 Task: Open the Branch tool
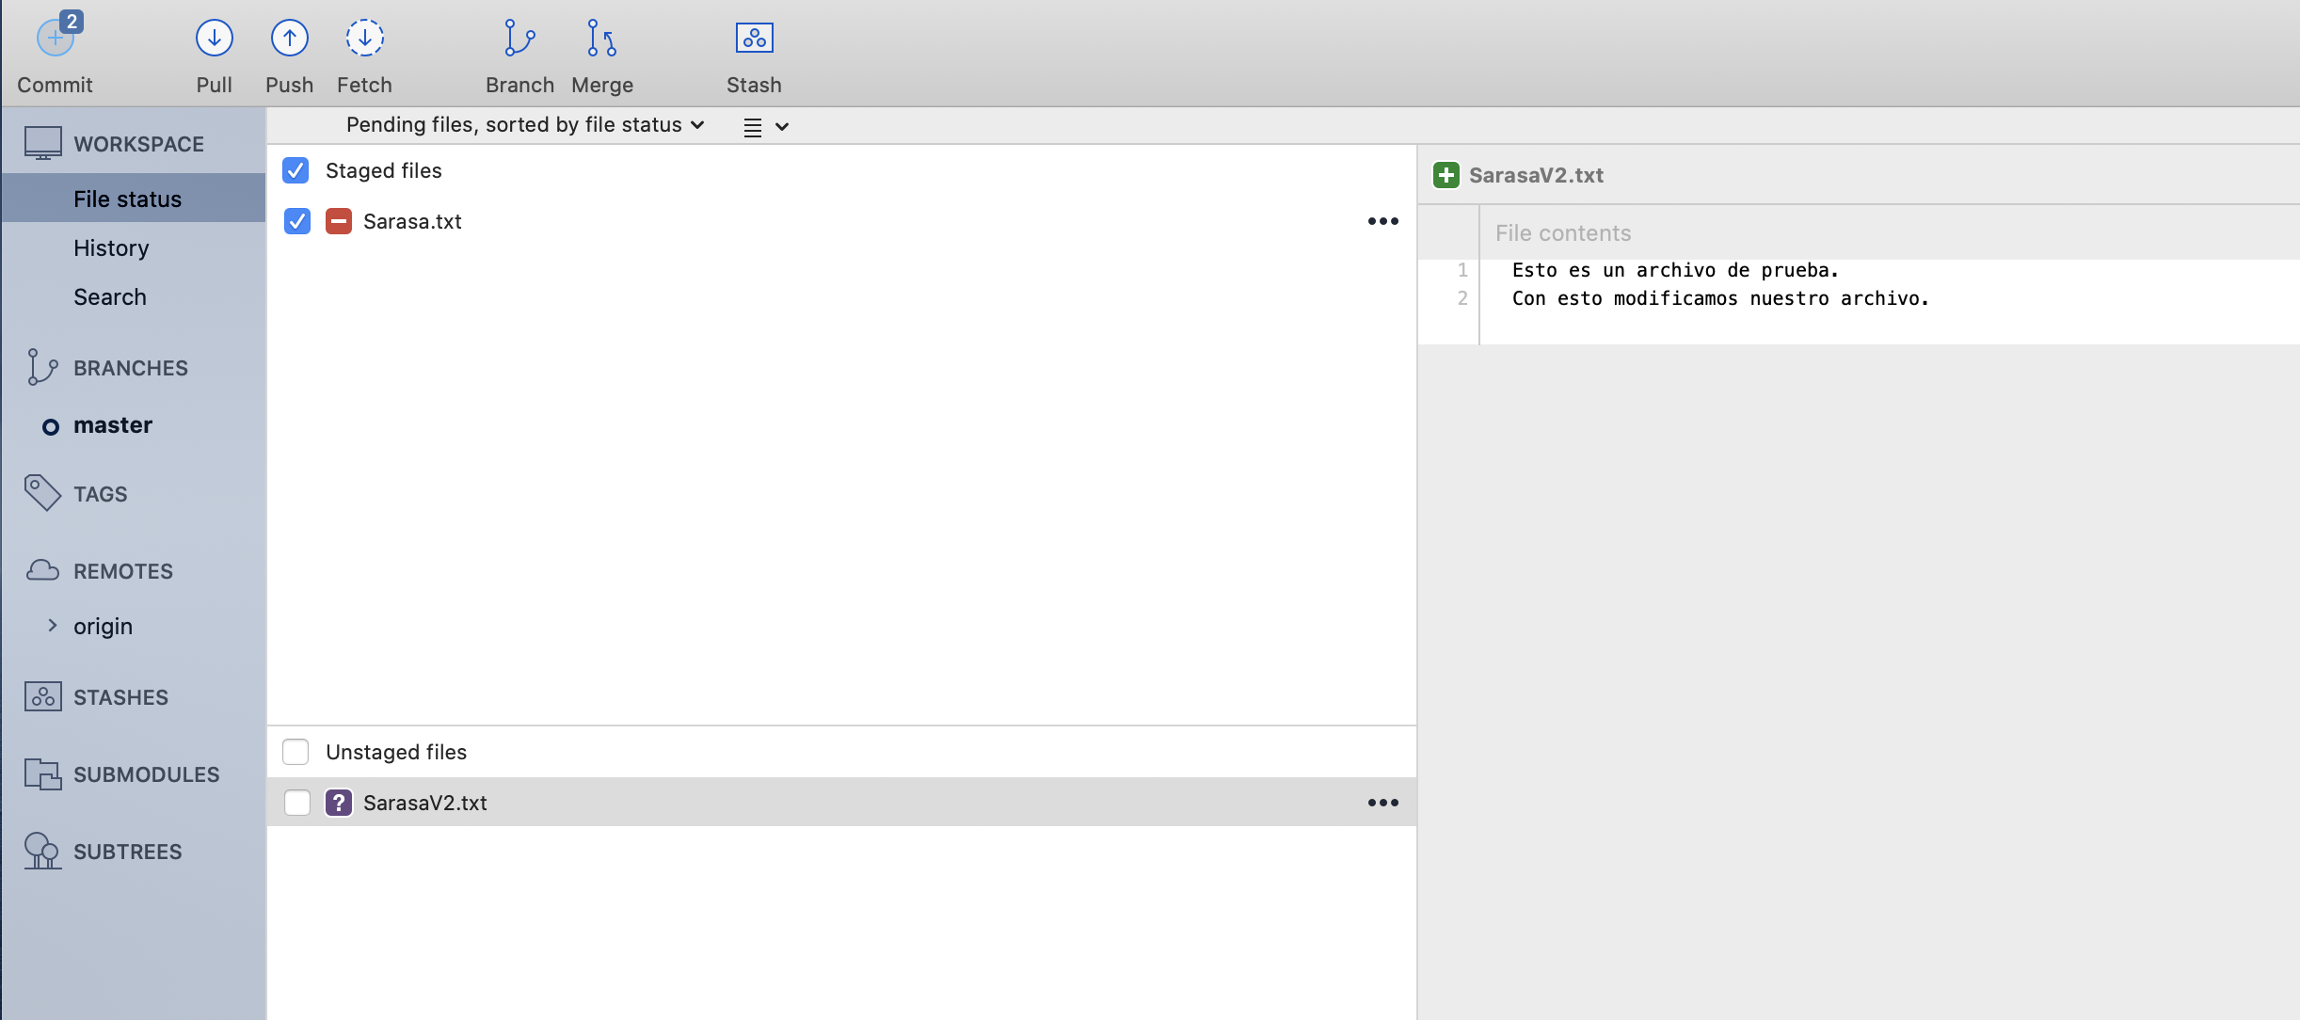[519, 39]
